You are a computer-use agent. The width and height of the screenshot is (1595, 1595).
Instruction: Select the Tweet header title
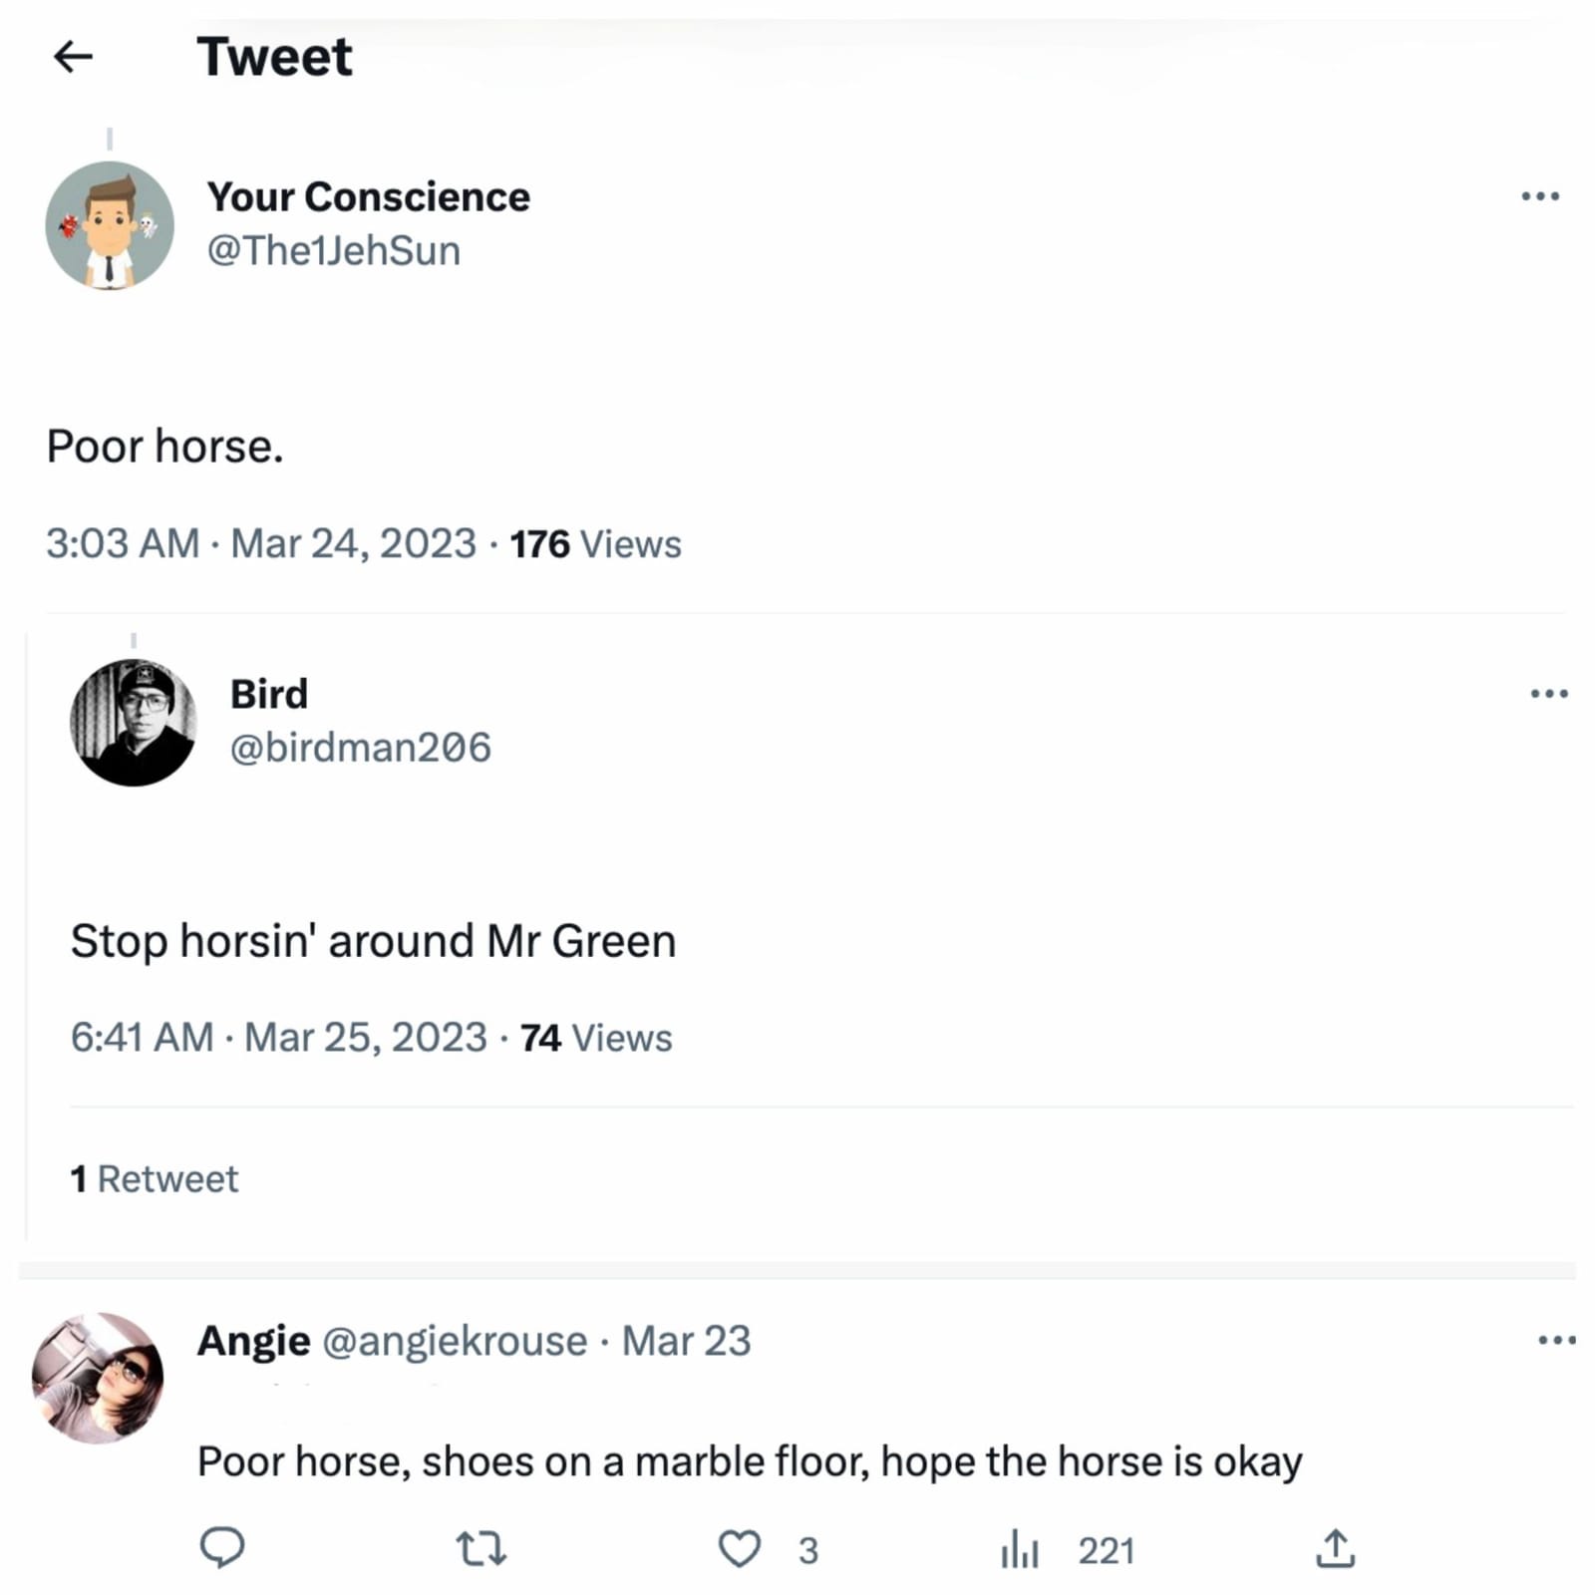tap(275, 57)
